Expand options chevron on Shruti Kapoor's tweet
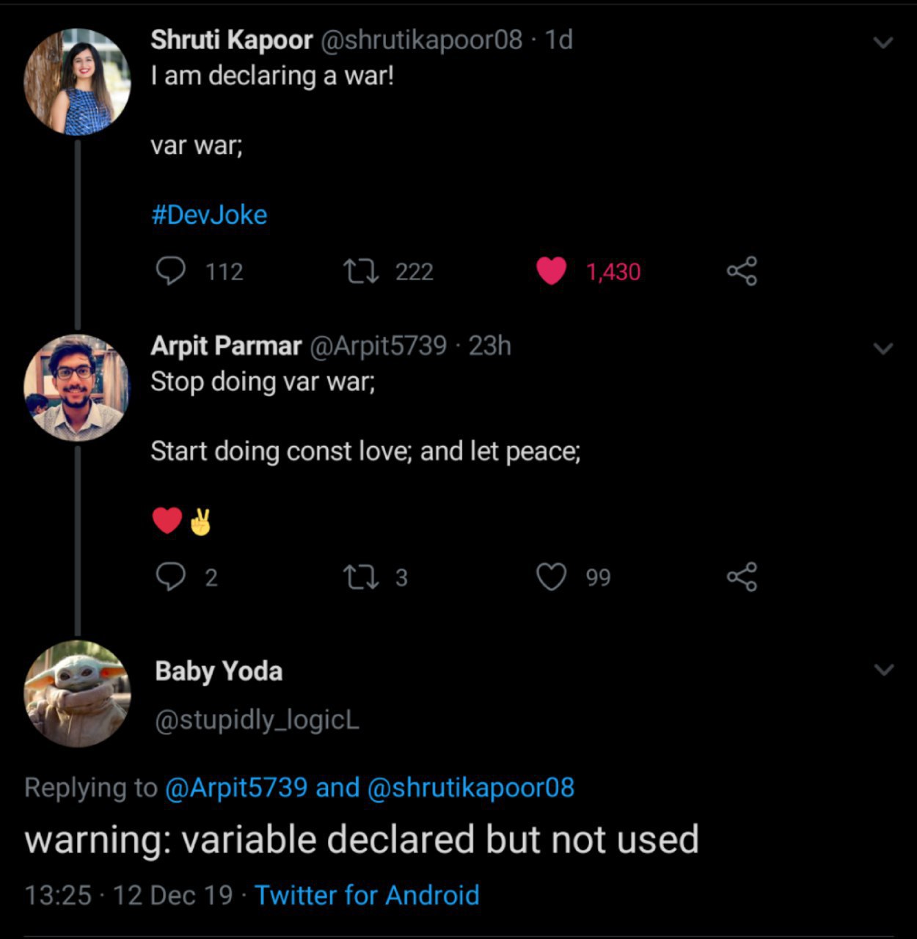Viewport: 917px width, 939px height. (884, 43)
